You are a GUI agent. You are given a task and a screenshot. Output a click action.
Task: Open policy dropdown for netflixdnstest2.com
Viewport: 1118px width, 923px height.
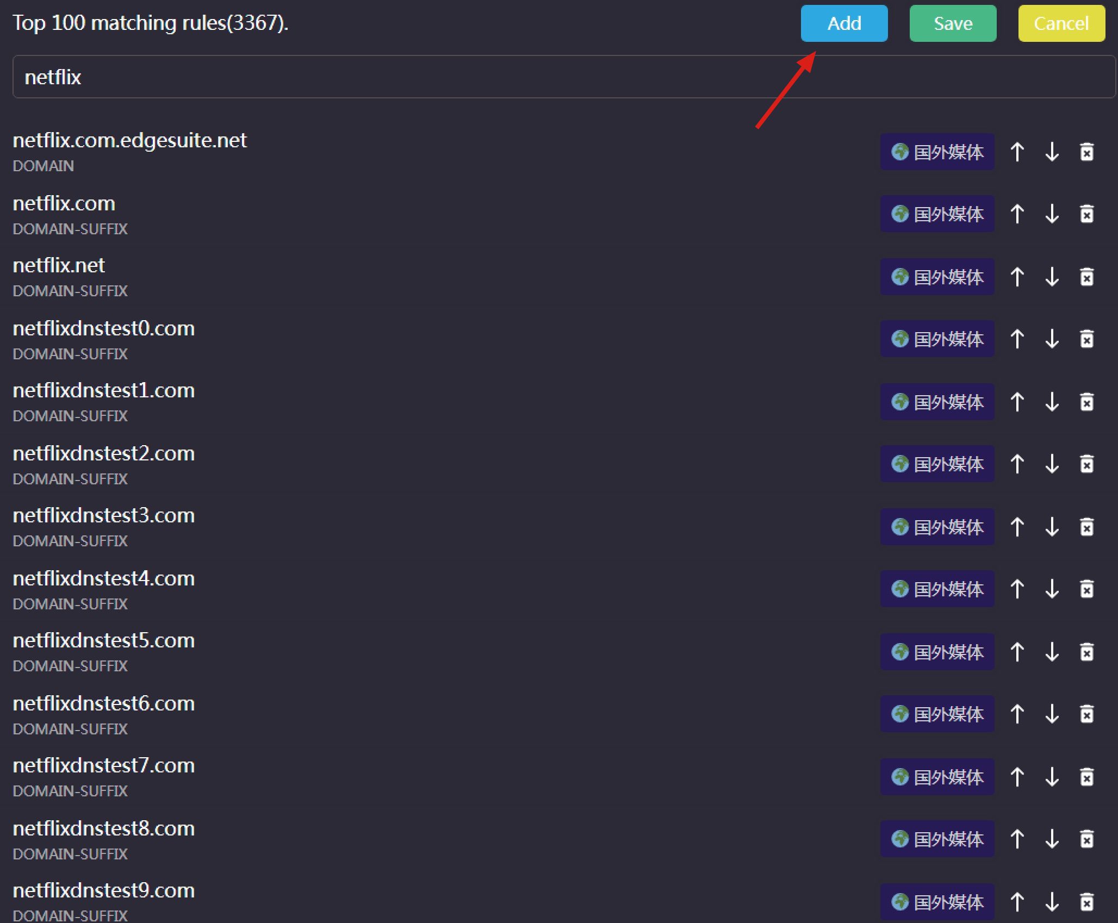937,464
